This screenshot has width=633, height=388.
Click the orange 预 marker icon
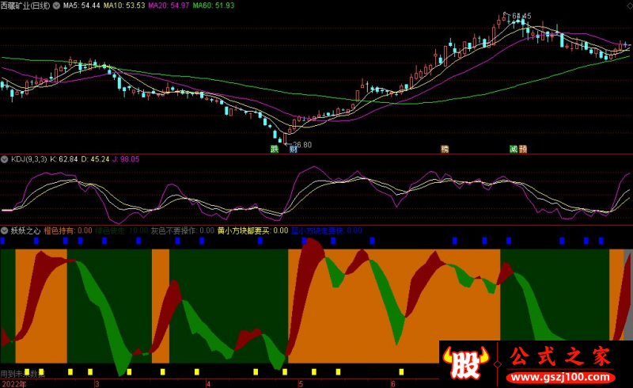click(523, 149)
